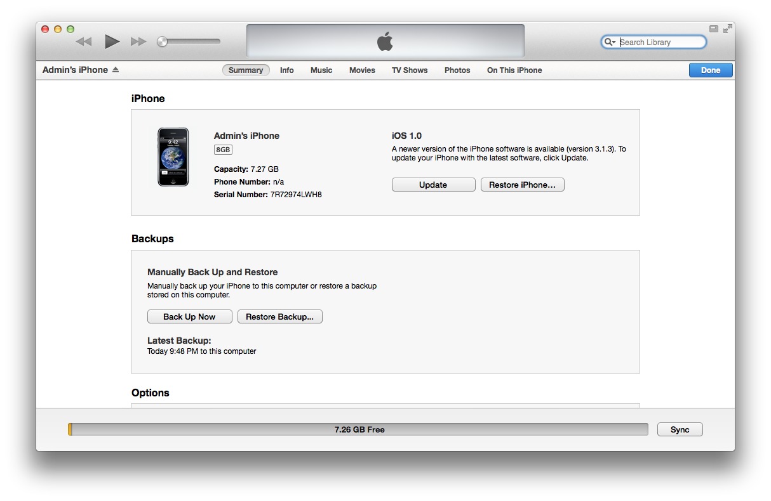Click the iPhone device thumbnail image
Screen dimensions: 771x501
click(x=173, y=157)
